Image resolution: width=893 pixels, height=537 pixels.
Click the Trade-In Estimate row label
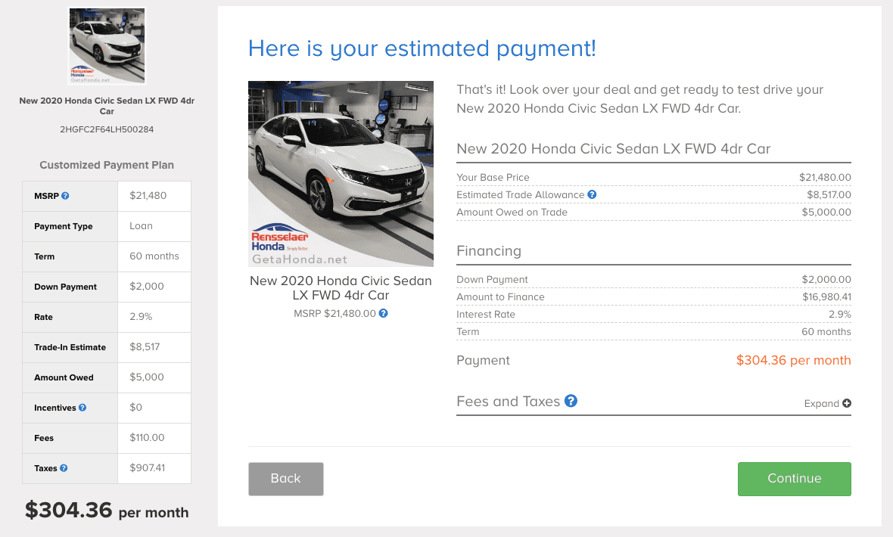pos(70,347)
